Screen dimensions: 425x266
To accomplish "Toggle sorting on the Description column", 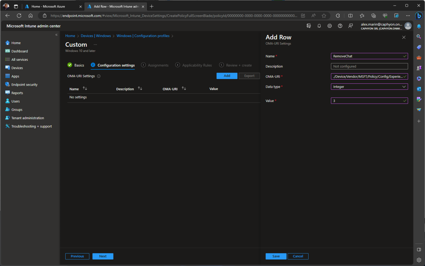I will [x=140, y=88].
